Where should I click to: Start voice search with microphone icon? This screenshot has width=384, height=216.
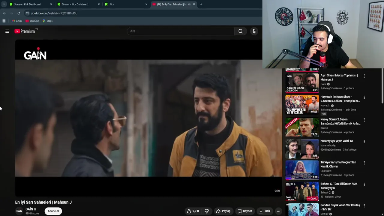[254, 31]
